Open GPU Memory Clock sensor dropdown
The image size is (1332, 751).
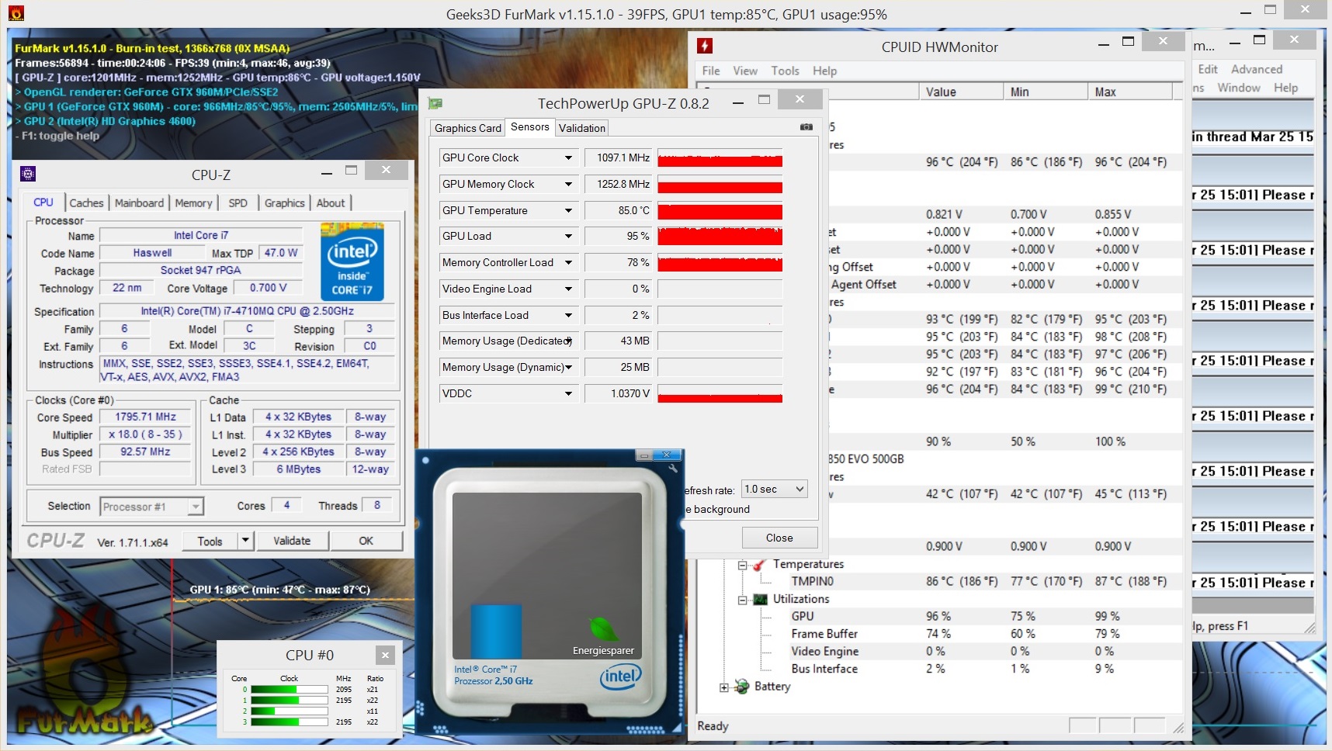click(568, 185)
